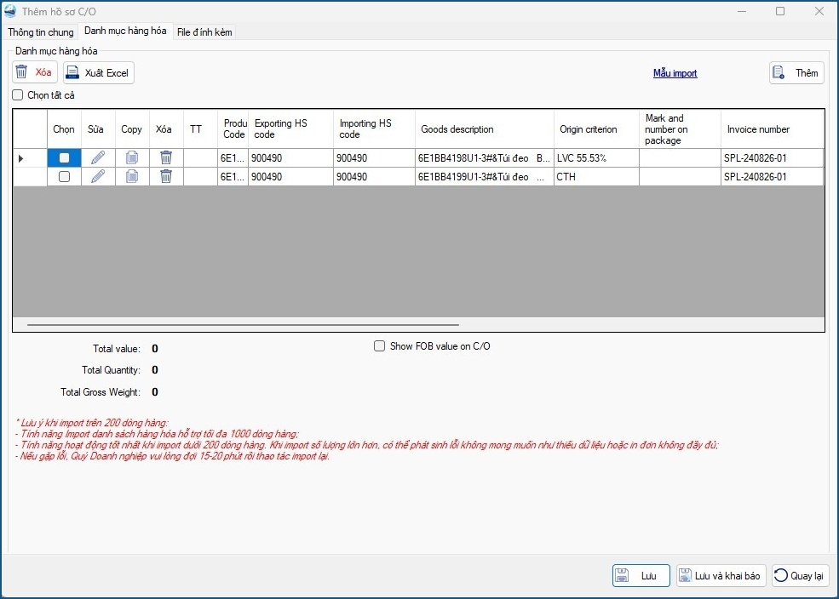Copy the second row with CTH criterion
The width and height of the screenshot is (839, 599).
pyautogui.click(x=132, y=176)
